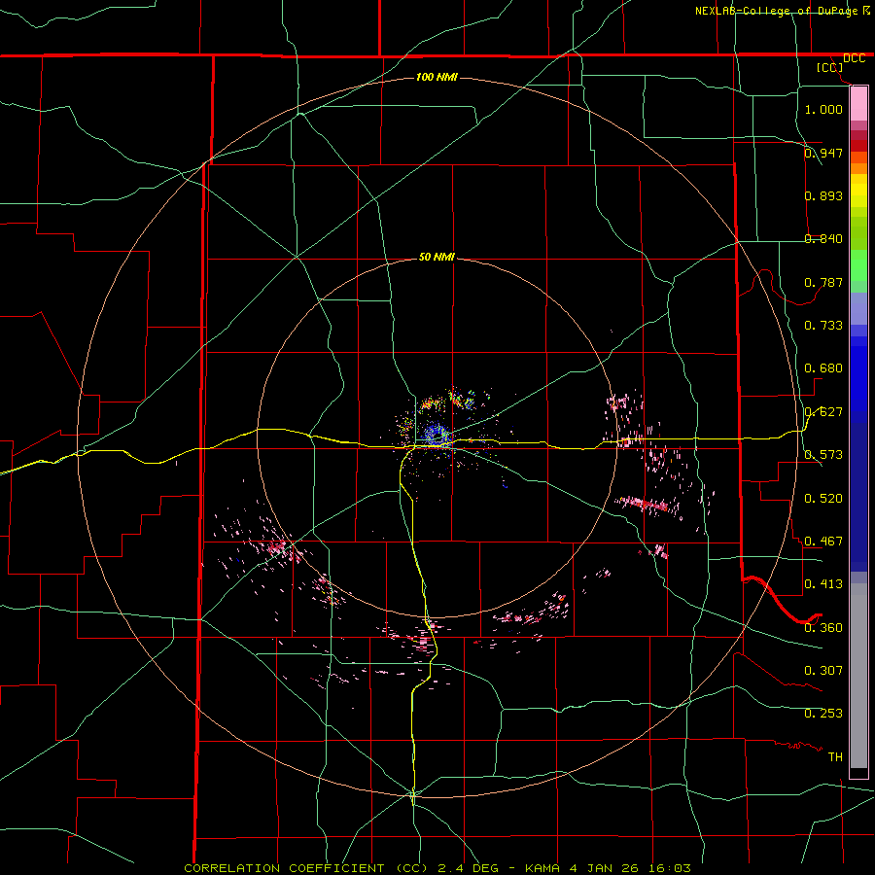Screen dimensions: 875x875
Task: Click the 50 NMI range ring label
Action: (437, 257)
